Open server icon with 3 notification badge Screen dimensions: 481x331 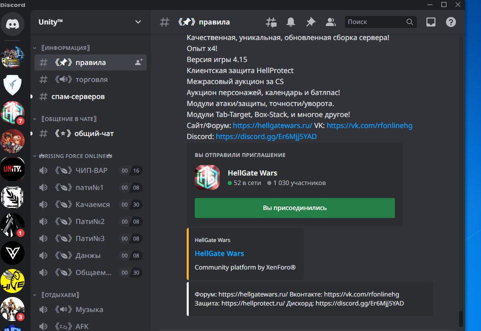click(13, 309)
